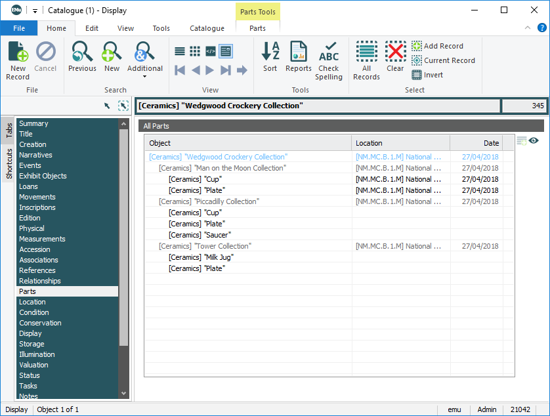The width and height of the screenshot is (550, 416).
Task: Click the eye icon beside parts grid
Action: [x=534, y=140]
